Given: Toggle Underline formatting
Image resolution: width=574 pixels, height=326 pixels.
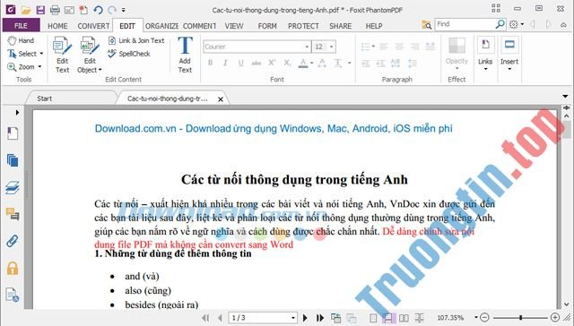Looking at the screenshot, I should 241,63.
